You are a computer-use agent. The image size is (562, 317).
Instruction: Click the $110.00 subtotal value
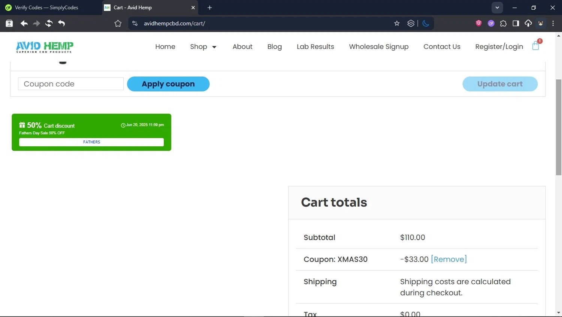(x=413, y=237)
